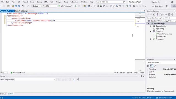Expand the Program.cs node

pos(150,39)
